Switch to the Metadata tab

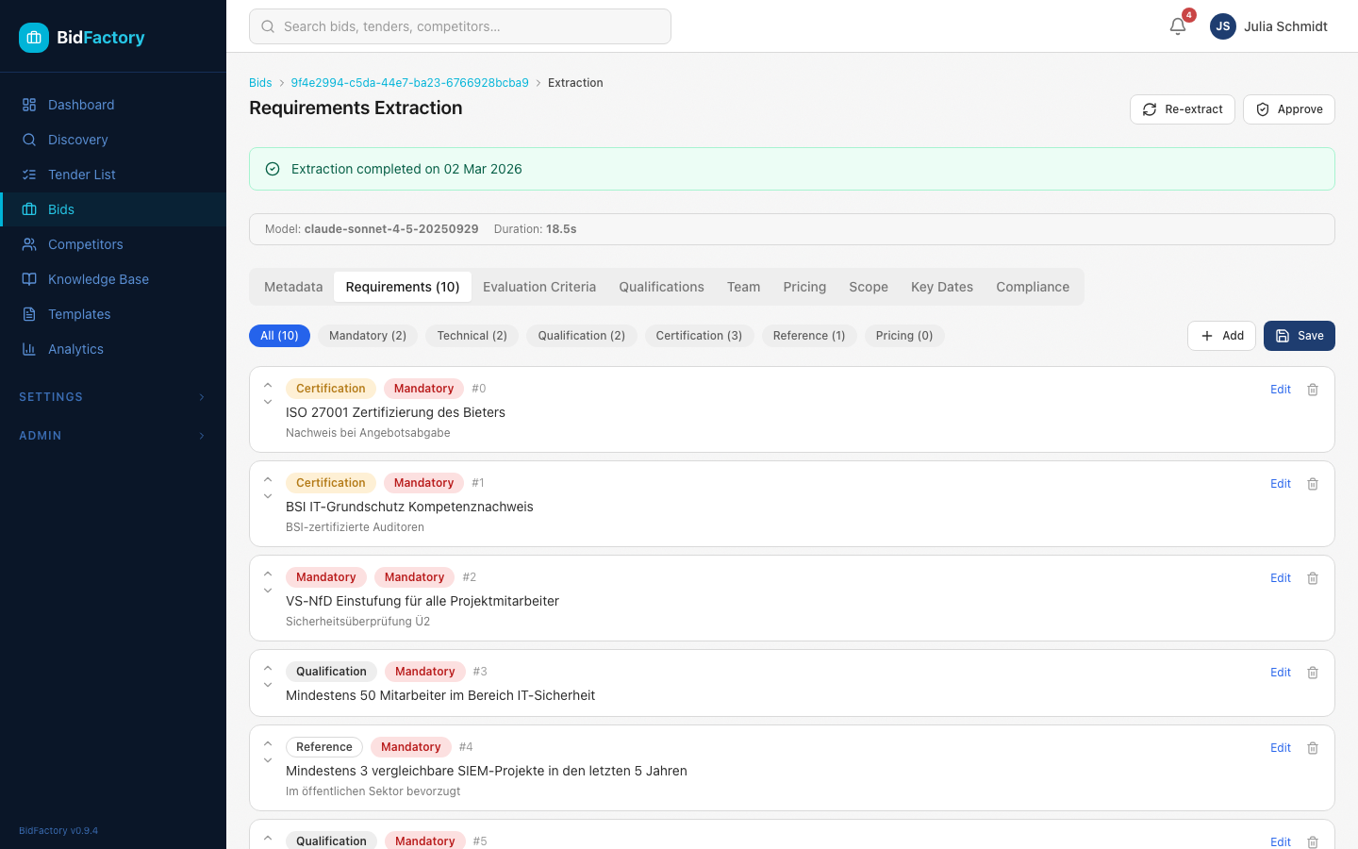coord(293,287)
